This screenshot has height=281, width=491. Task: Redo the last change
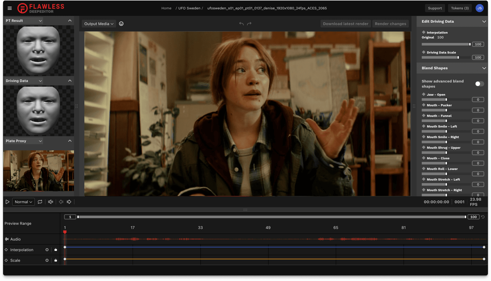[x=249, y=24]
